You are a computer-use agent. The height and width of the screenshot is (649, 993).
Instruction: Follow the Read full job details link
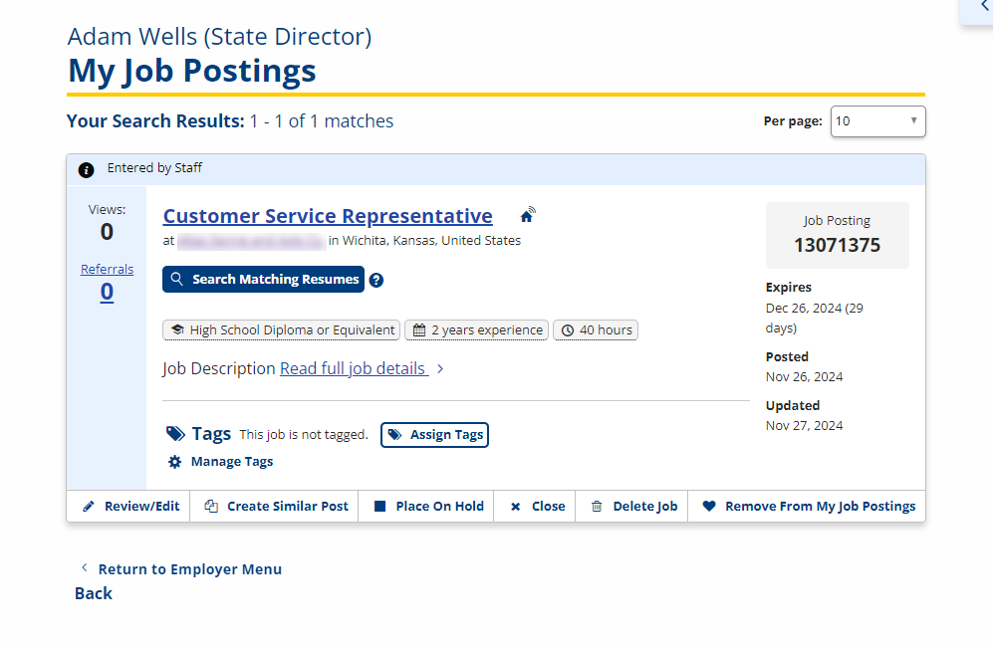tap(354, 368)
